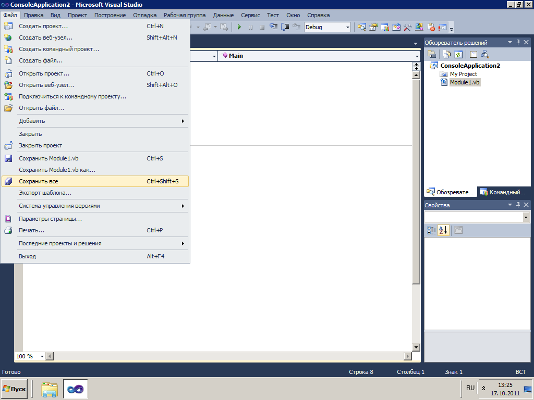The height and width of the screenshot is (400, 534).
Task: Click the vertical scrollbar down arrow
Action: pos(416,347)
